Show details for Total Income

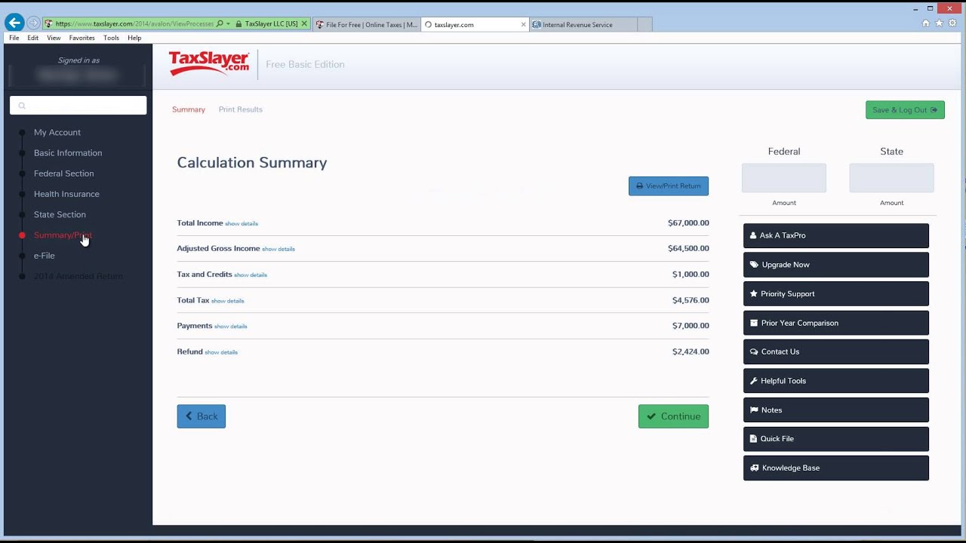241,224
